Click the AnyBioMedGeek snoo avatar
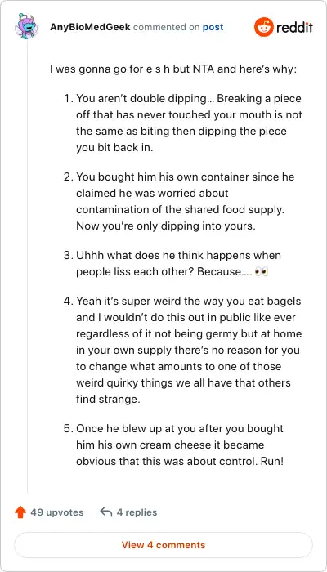The width and height of the screenshot is (327, 572). tap(27, 26)
